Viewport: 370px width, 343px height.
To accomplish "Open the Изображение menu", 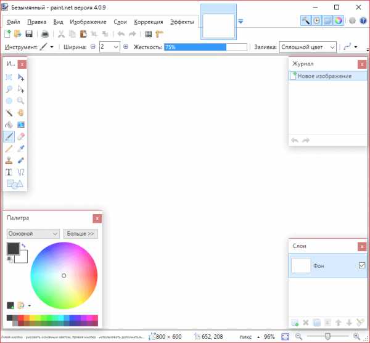I will [88, 22].
